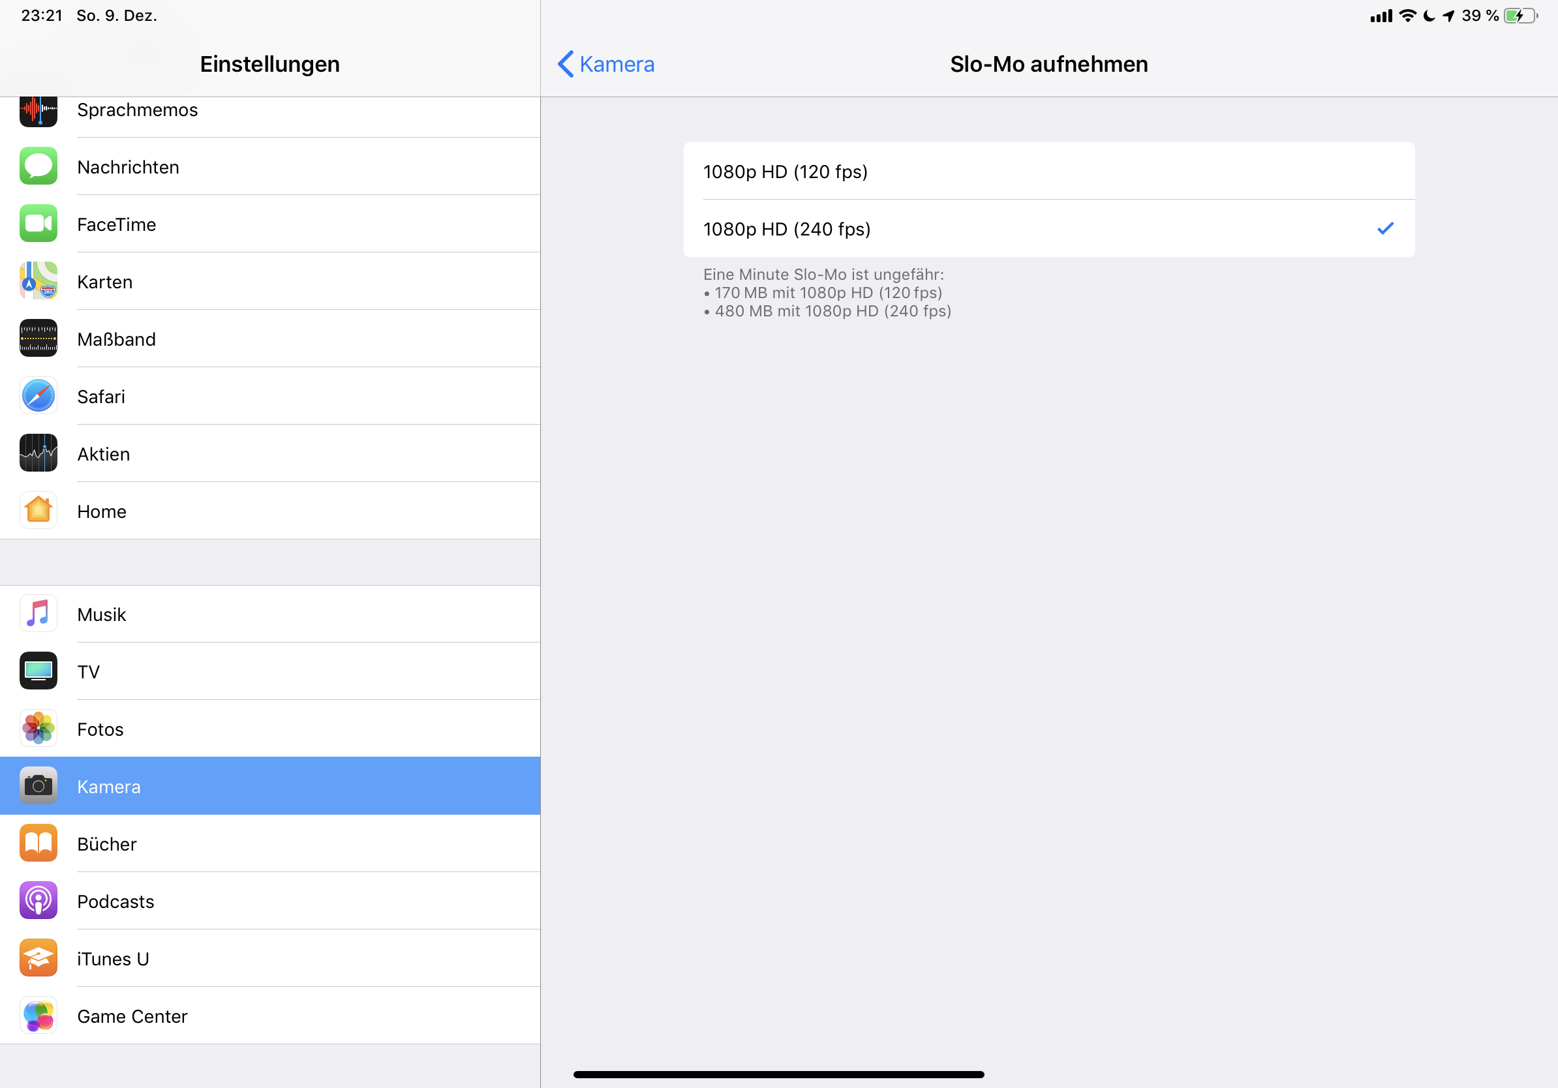Tap the Game Center bubbles icon
1558x1088 pixels.
[x=38, y=1016]
